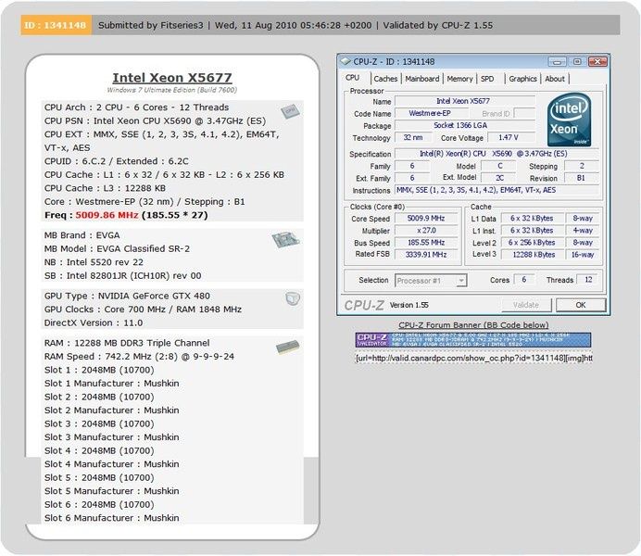Image resolution: width=641 pixels, height=556 pixels.
Task: Click SB : Intel 82801JR (ICH10R) line
Action: coord(122,275)
